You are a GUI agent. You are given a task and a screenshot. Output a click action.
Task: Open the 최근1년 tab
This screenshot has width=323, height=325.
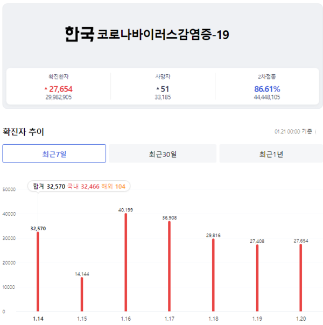coord(271,154)
